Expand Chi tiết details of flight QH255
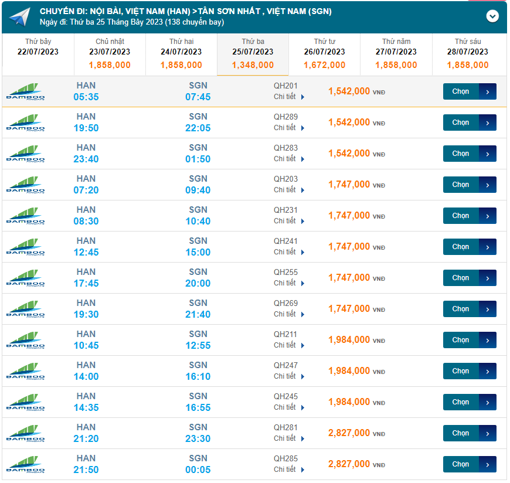Image resolution: width=510 pixels, height=483 pixels. (289, 283)
